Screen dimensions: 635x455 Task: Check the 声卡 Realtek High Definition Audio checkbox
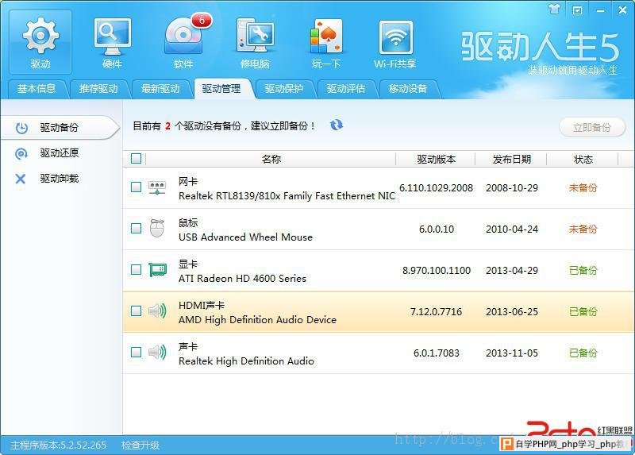[137, 353]
